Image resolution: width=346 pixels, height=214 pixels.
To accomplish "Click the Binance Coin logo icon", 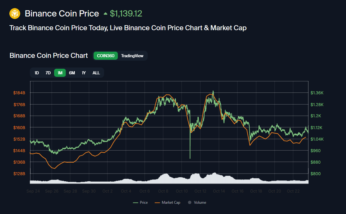I will point(15,14).
